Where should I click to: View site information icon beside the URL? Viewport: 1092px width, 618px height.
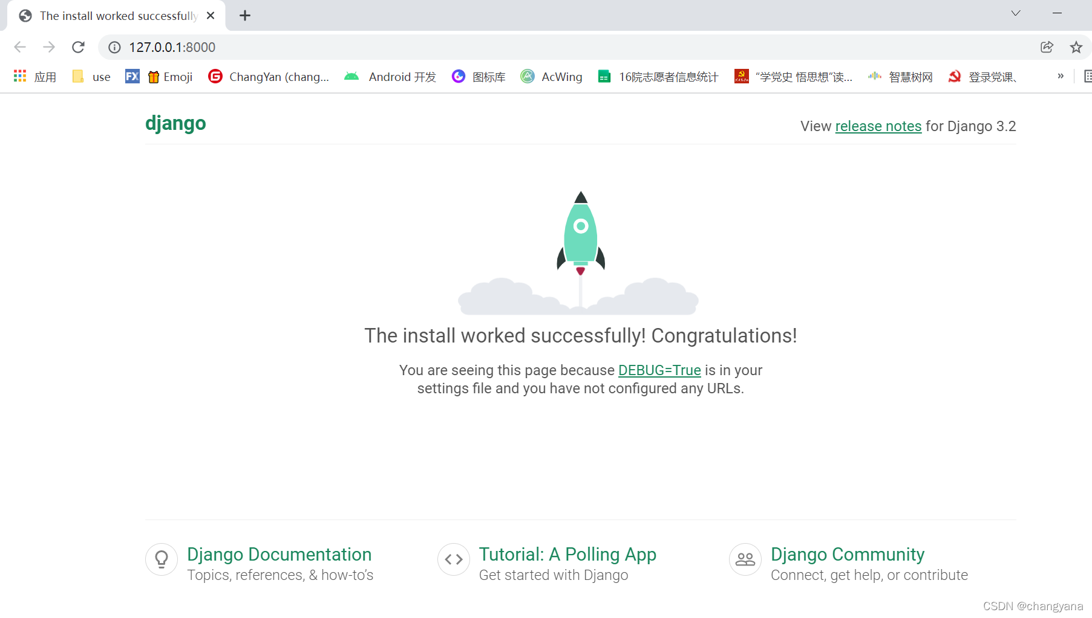[x=114, y=47]
